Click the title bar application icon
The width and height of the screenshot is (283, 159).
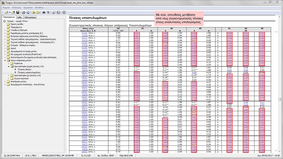pos(3,3)
